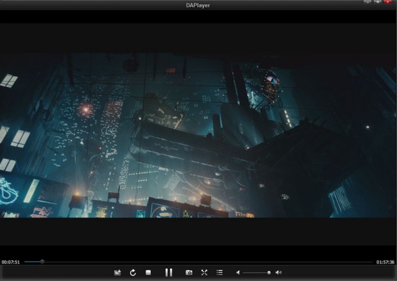Seek to the middle of the progress bar
Image resolution: width=397 pixels, height=281 pixels.
pyautogui.click(x=198, y=262)
